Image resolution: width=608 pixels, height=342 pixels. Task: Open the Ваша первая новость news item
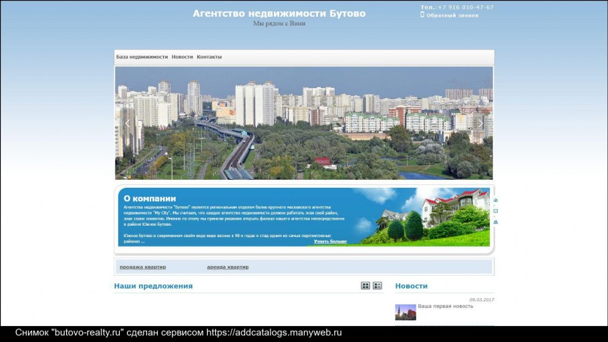coord(446,306)
